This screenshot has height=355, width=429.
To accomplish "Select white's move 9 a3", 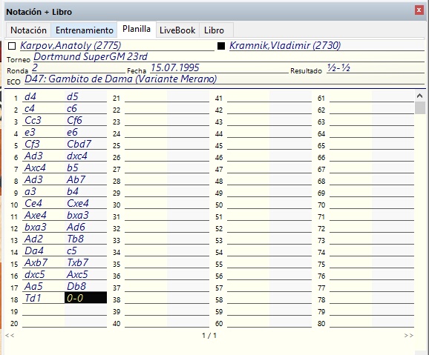I will click(30, 191).
